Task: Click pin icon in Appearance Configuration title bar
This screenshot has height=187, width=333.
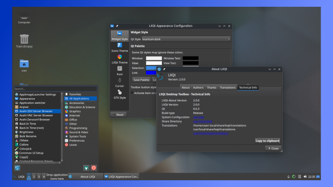Action: click(117, 26)
